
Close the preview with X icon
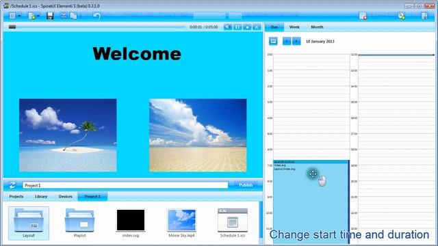tap(257, 27)
